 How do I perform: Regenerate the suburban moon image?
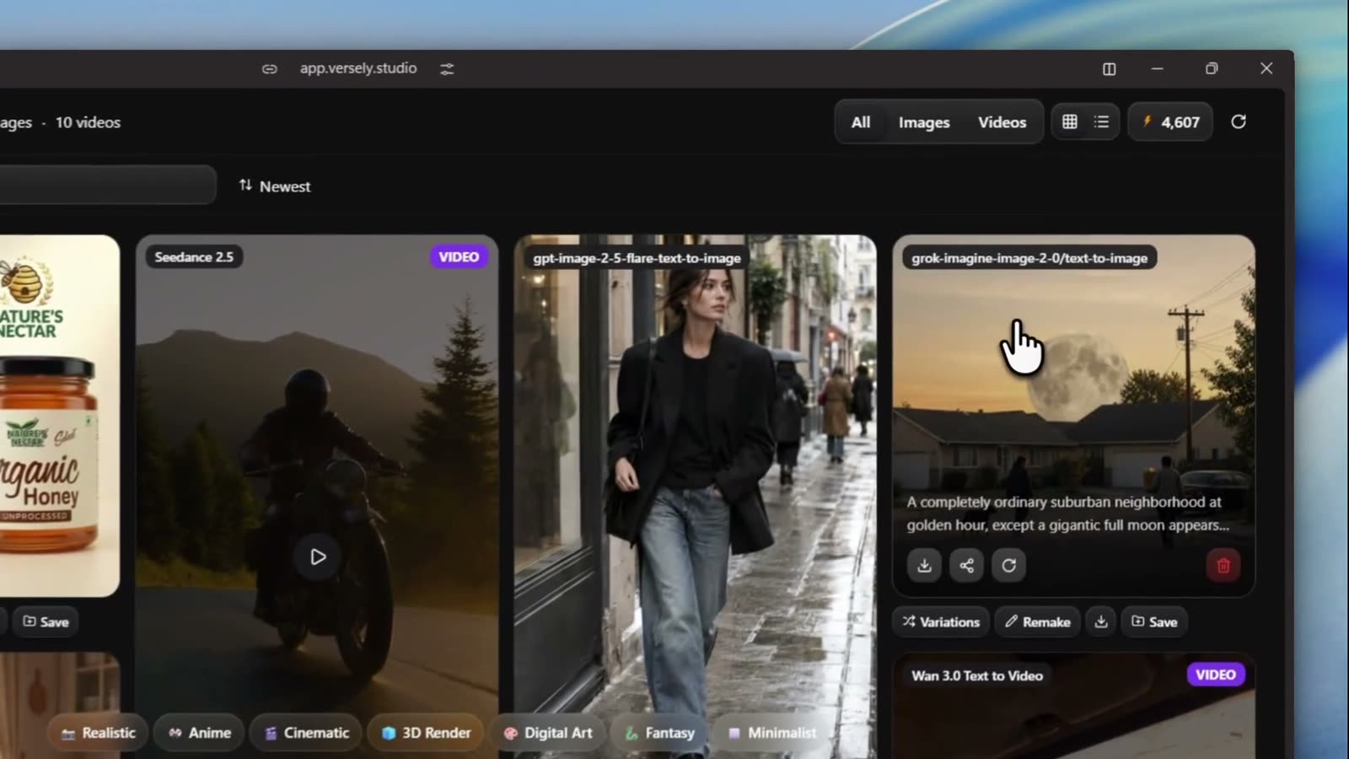point(1008,565)
